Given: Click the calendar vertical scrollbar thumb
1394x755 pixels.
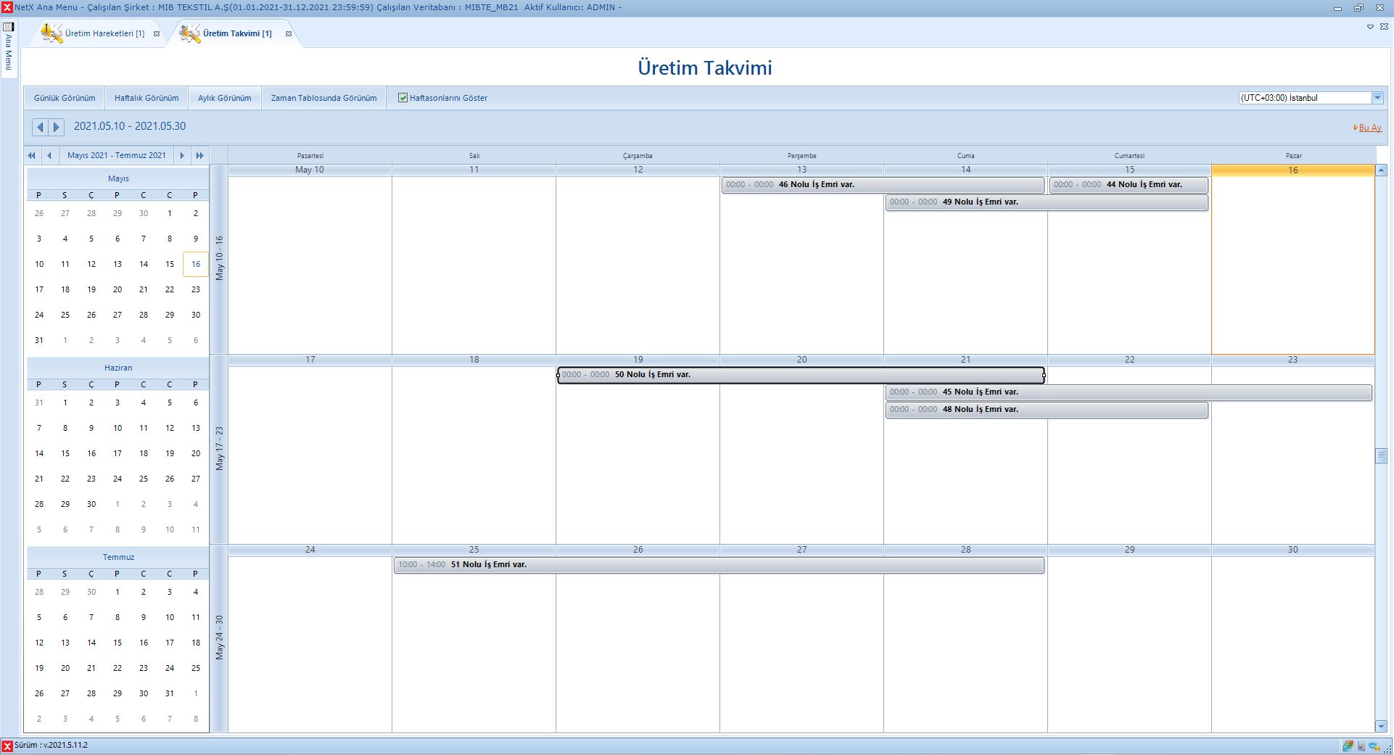Looking at the screenshot, I should click(1381, 455).
